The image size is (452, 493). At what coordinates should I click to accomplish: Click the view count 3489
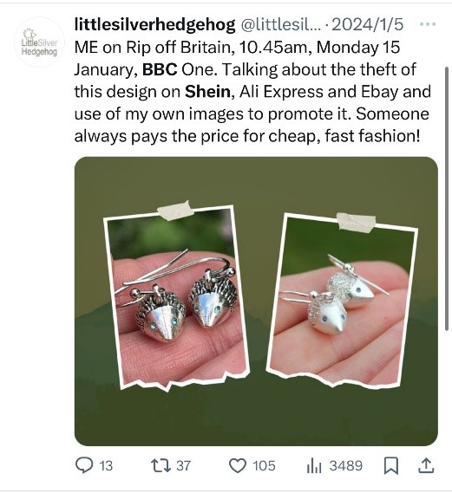346,465
